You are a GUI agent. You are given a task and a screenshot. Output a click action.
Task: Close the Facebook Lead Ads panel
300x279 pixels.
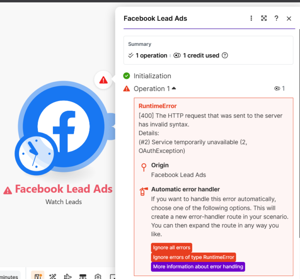coord(289,19)
